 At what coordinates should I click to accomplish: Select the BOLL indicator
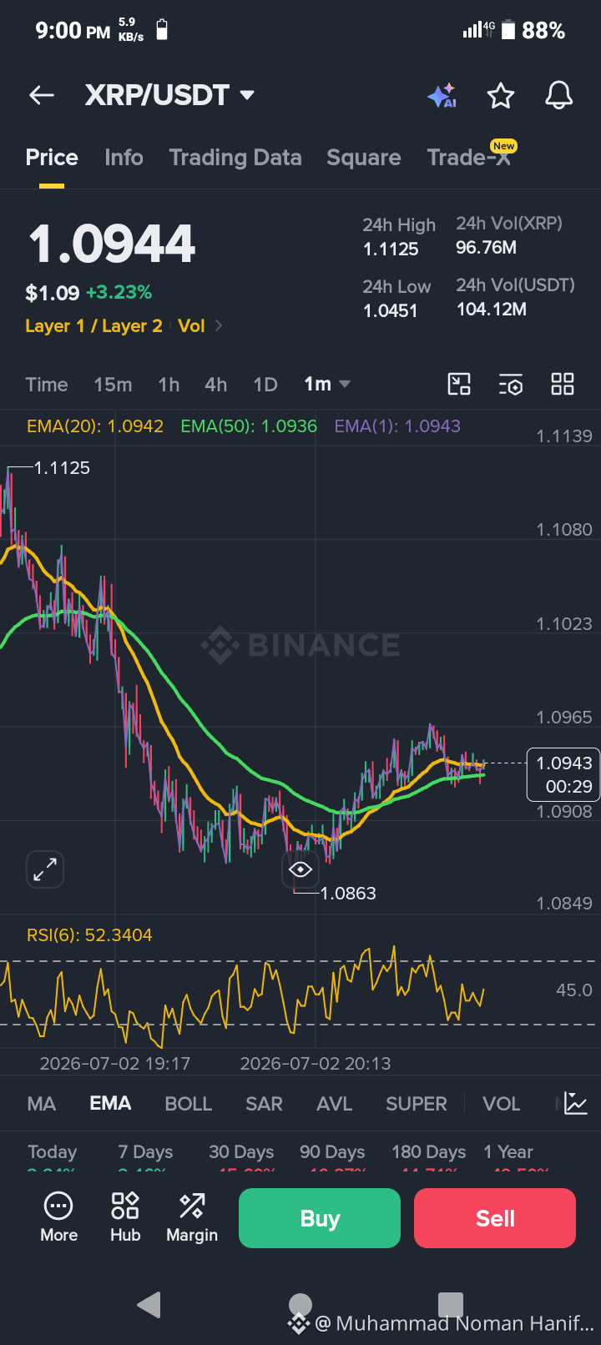click(189, 1104)
